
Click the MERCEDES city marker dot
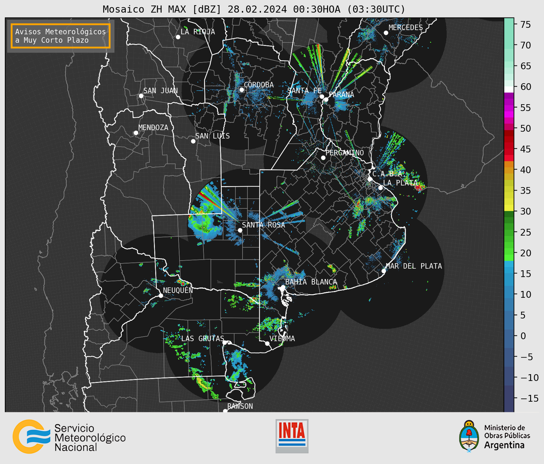click(386, 33)
